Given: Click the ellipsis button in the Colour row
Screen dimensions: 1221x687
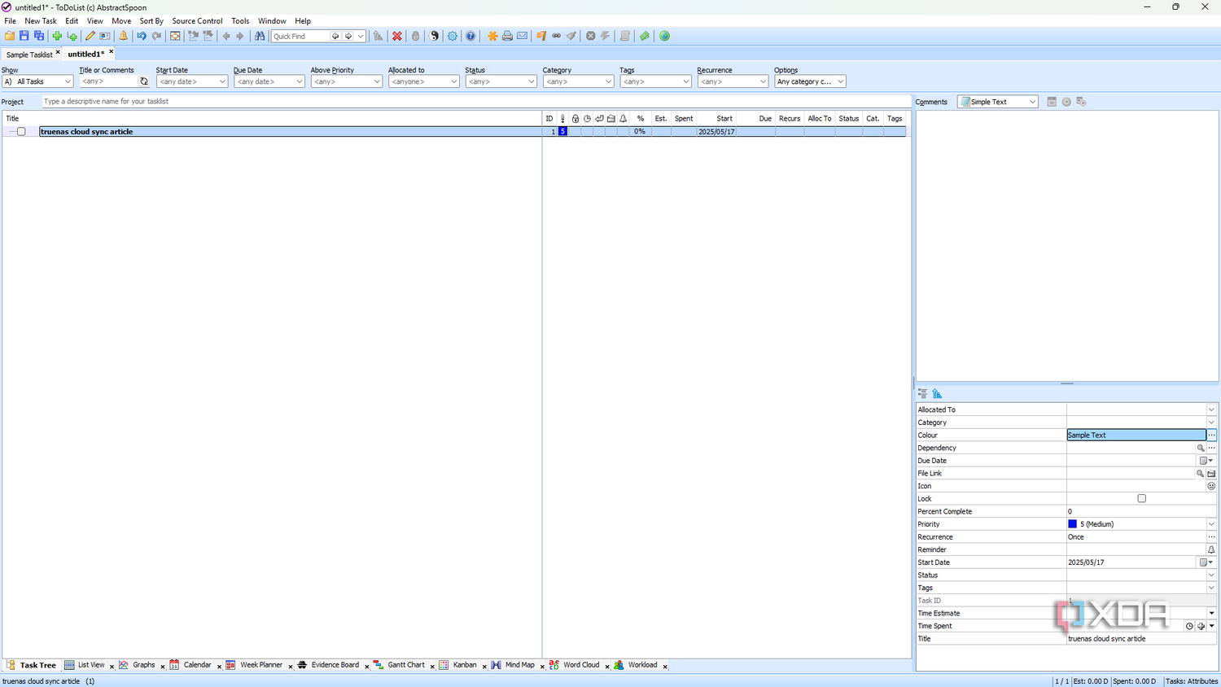Looking at the screenshot, I should tap(1211, 435).
